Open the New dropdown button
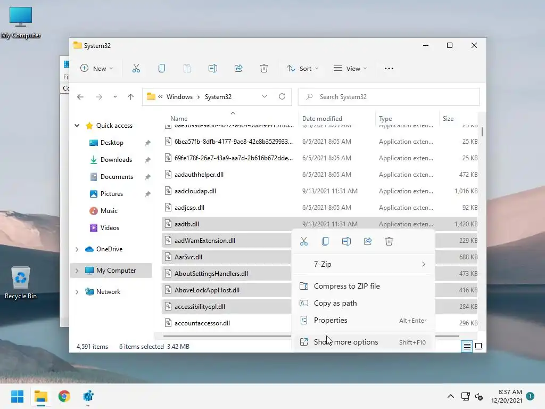This screenshot has height=409, width=545. tap(97, 69)
